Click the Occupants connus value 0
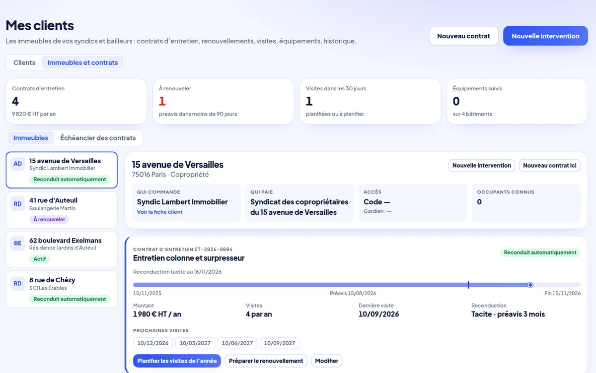This screenshot has height=373, width=596. [479, 202]
